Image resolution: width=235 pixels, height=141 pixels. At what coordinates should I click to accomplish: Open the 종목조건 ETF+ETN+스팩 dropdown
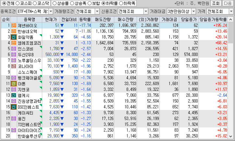(51, 11)
